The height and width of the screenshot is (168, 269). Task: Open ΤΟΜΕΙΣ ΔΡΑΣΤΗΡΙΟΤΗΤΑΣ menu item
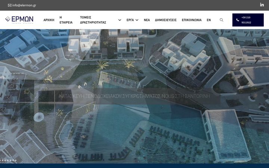click(93, 20)
